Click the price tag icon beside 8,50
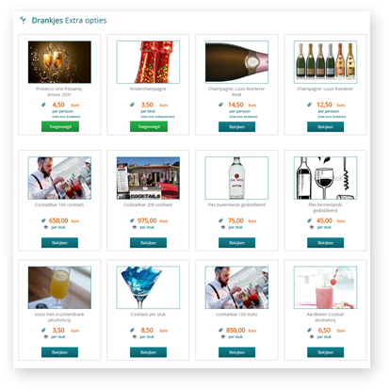 point(132,331)
